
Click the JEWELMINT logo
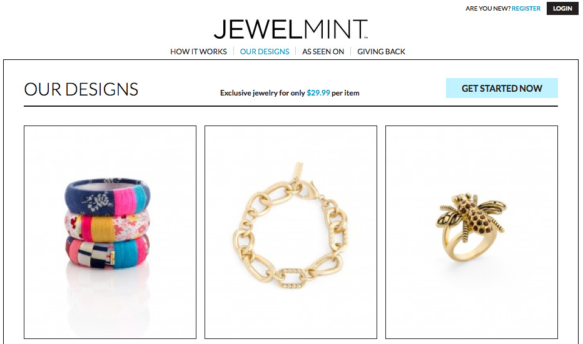coord(291,29)
